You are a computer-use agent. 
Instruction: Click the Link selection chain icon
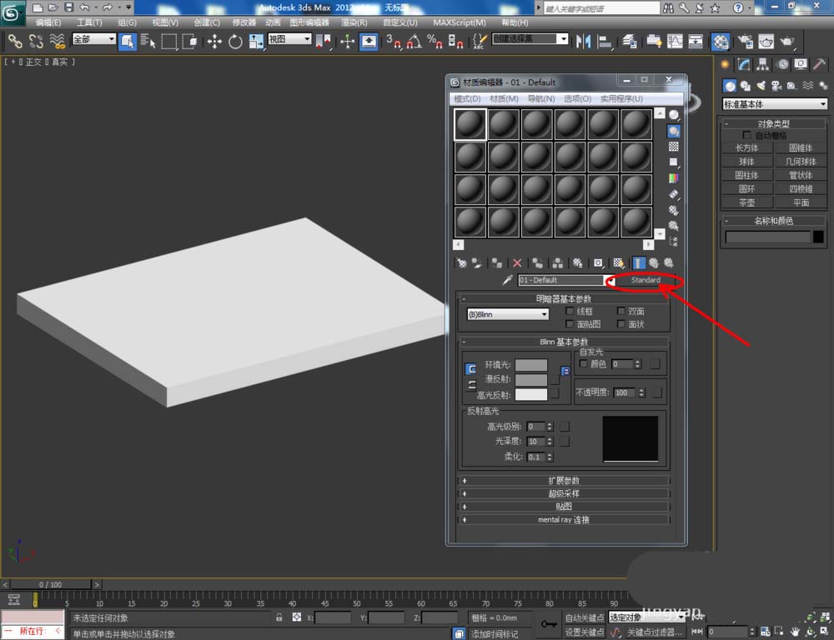click(15, 41)
